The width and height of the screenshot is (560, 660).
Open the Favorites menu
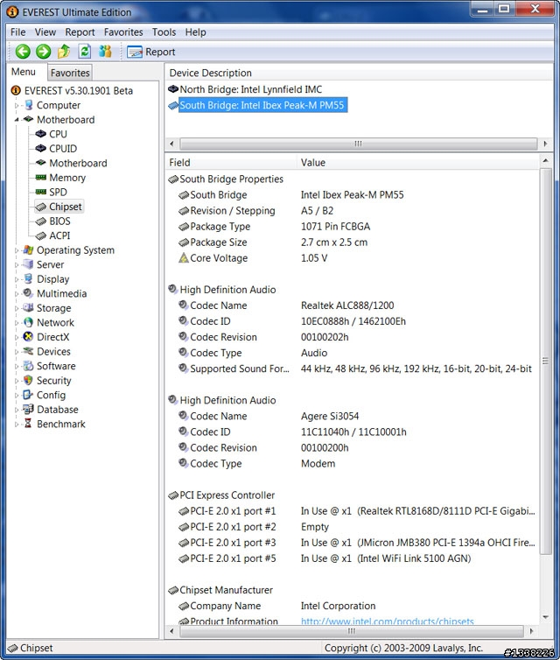[x=123, y=32]
